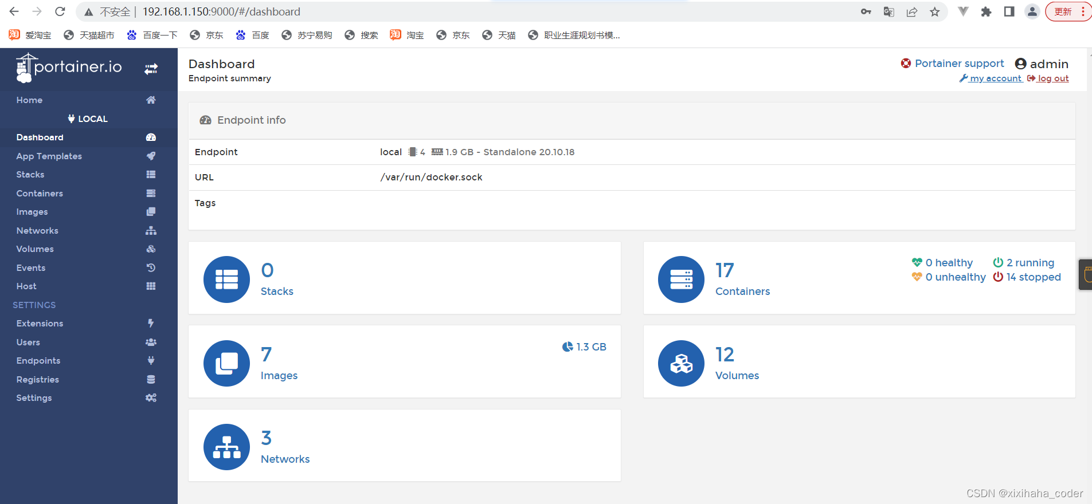Image resolution: width=1092 pixels, height=504 pixels.
Task: Click the LOCAL endpoint label in sidebar
Action: pyautogui.click(x=88, y=119)
